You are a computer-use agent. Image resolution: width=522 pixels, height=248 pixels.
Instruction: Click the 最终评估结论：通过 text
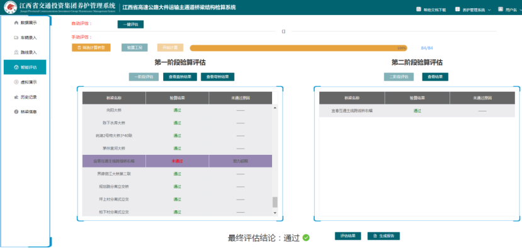click(x=264, y=238)
